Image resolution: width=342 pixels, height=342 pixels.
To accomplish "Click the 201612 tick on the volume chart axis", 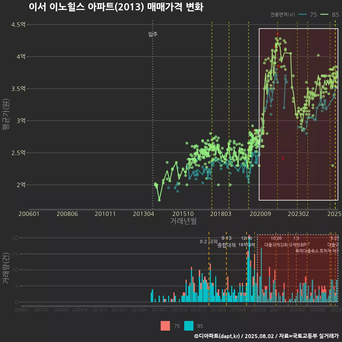I will (x=198, y=310).
